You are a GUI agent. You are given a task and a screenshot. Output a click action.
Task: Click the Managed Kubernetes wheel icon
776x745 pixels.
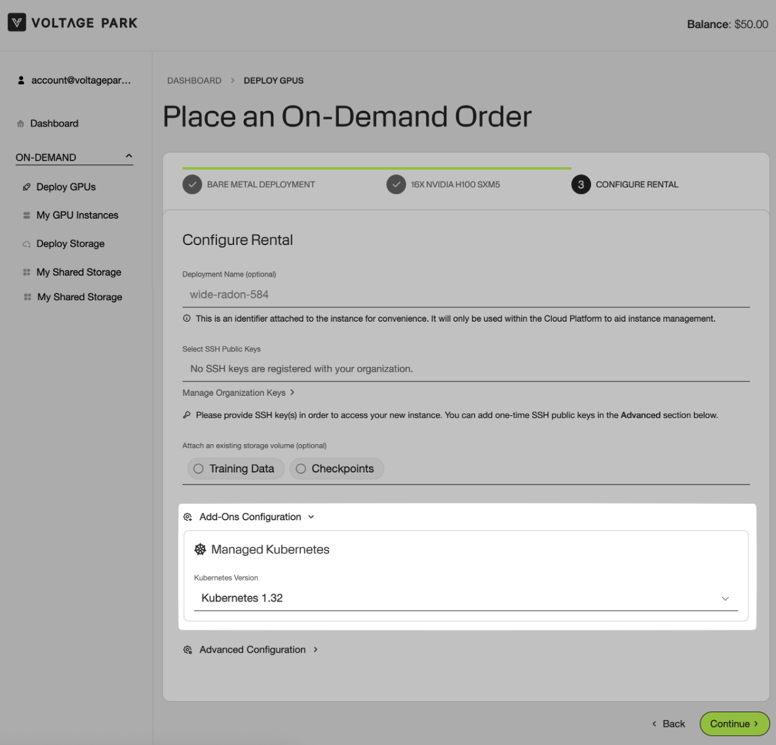tap(200, 550)
